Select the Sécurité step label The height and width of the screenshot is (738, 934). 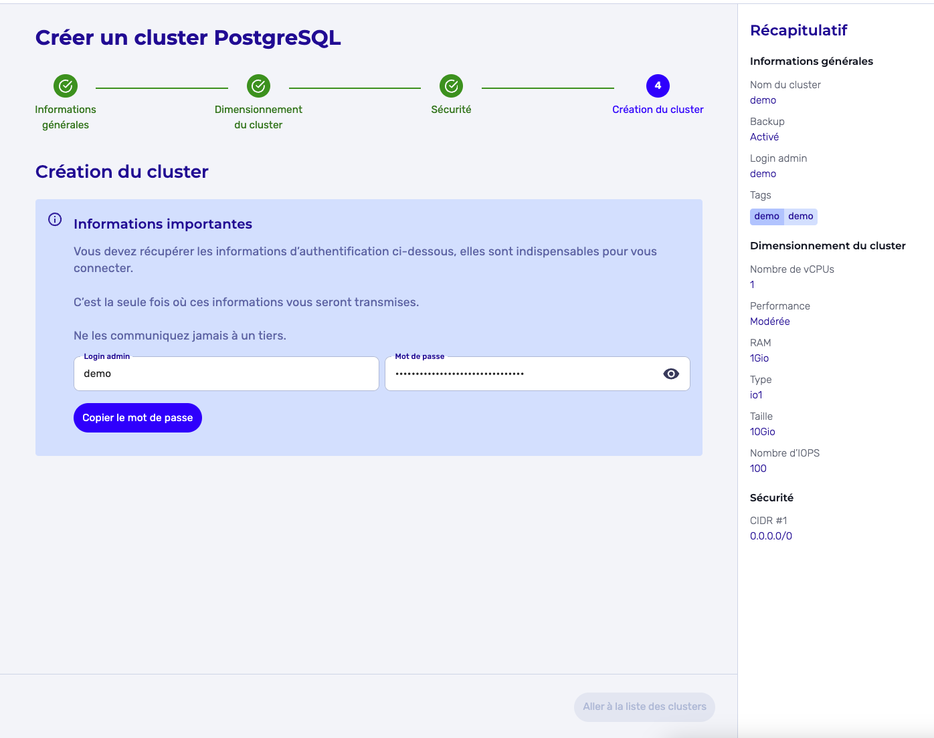coord(452,110)
